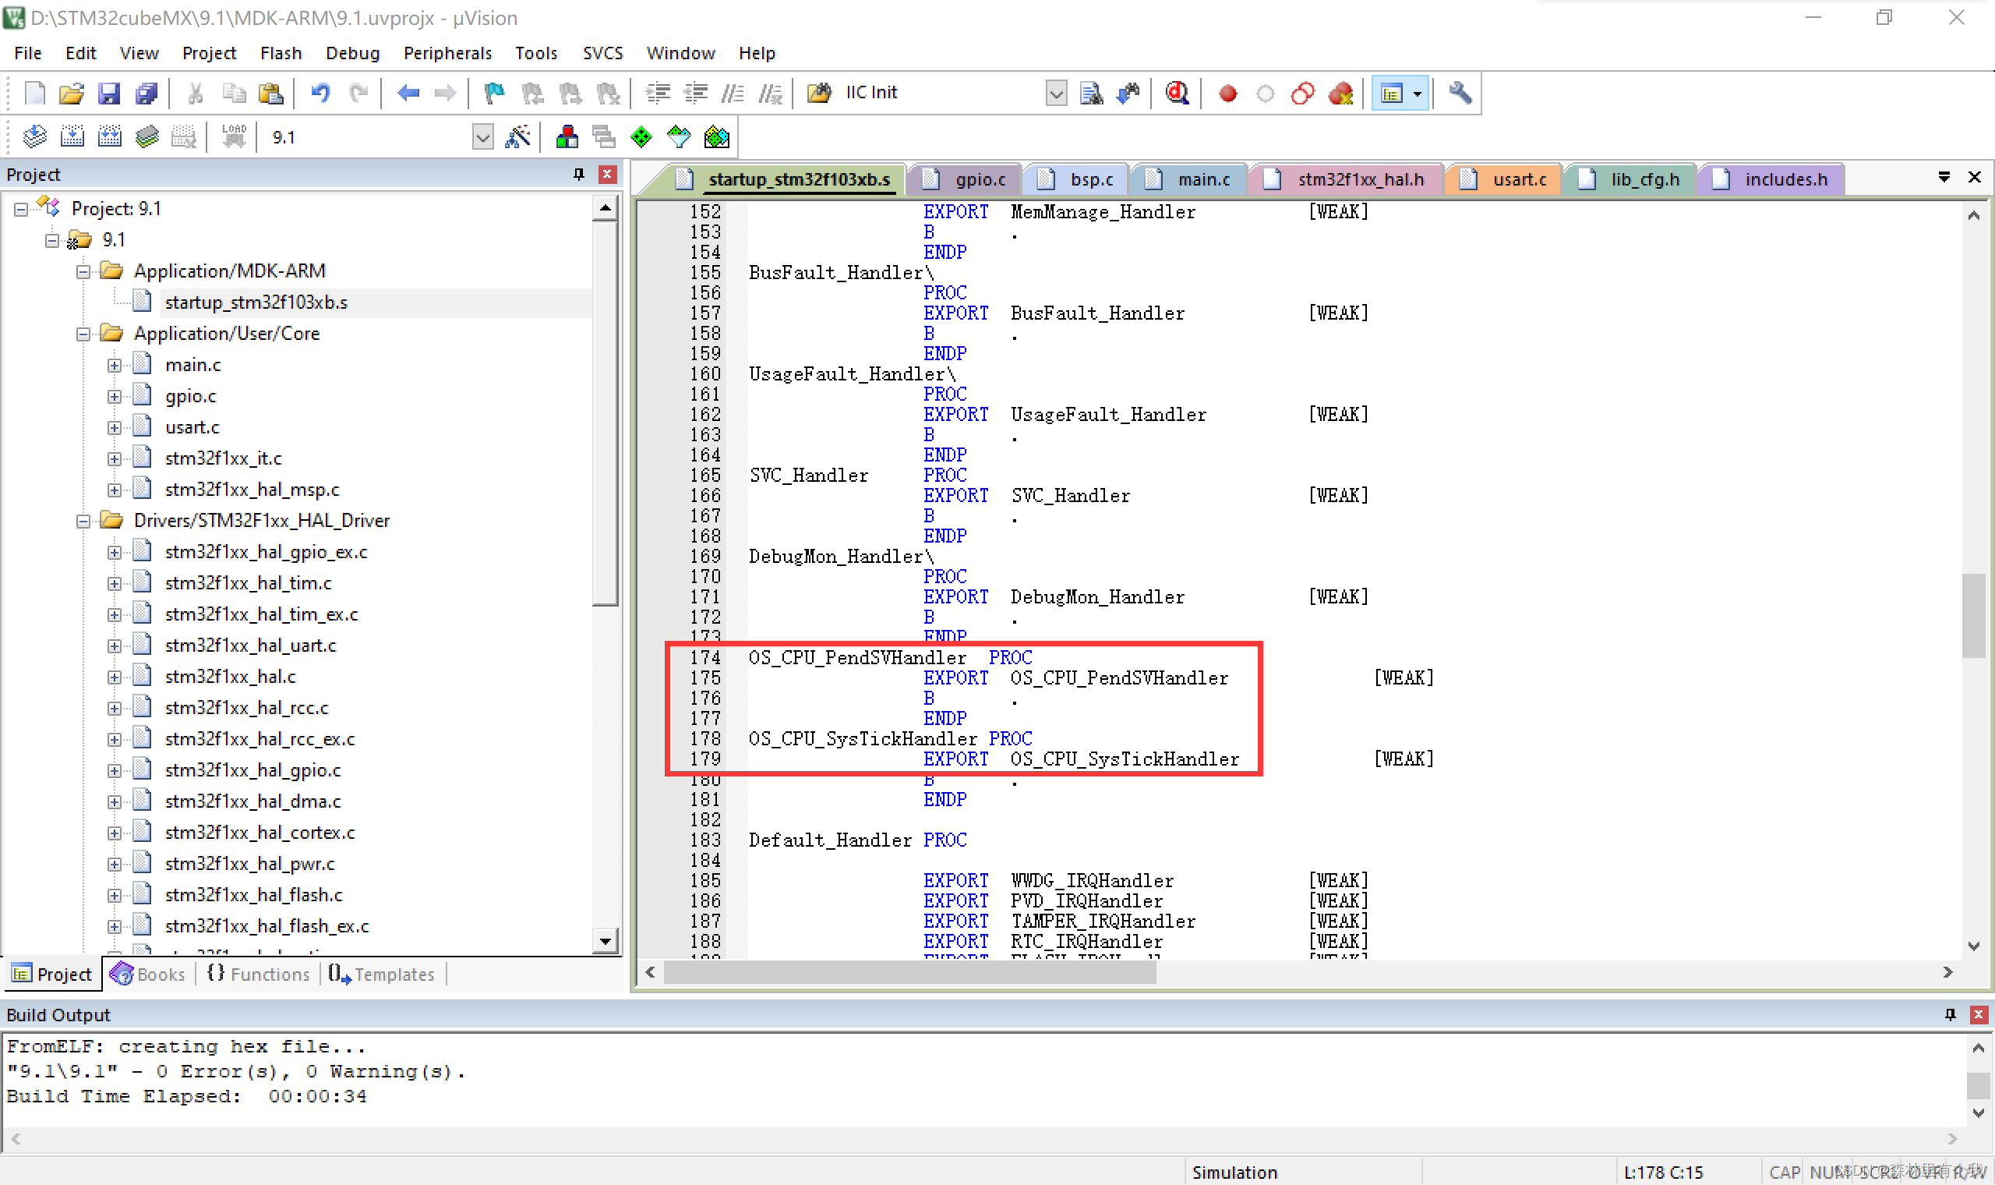Click the Save file toolbar icon
This screenshot has width=1995, height=1185.
coord(108,94)
